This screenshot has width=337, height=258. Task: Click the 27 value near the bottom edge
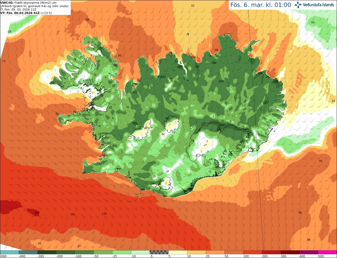(x=79, y=246)
